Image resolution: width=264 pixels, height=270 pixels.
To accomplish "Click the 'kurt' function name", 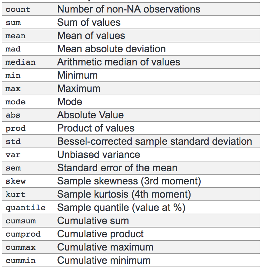I will coord(15,194).
